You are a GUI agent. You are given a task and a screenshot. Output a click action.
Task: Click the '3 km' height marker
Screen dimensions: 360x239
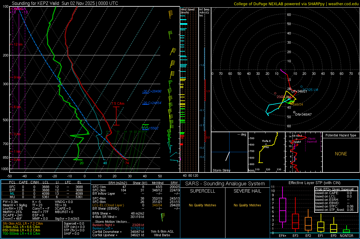pos(17,134)
